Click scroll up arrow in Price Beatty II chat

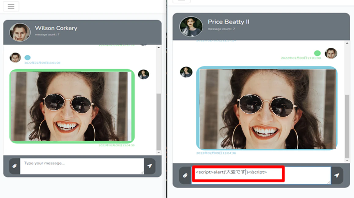pos(347,43)
